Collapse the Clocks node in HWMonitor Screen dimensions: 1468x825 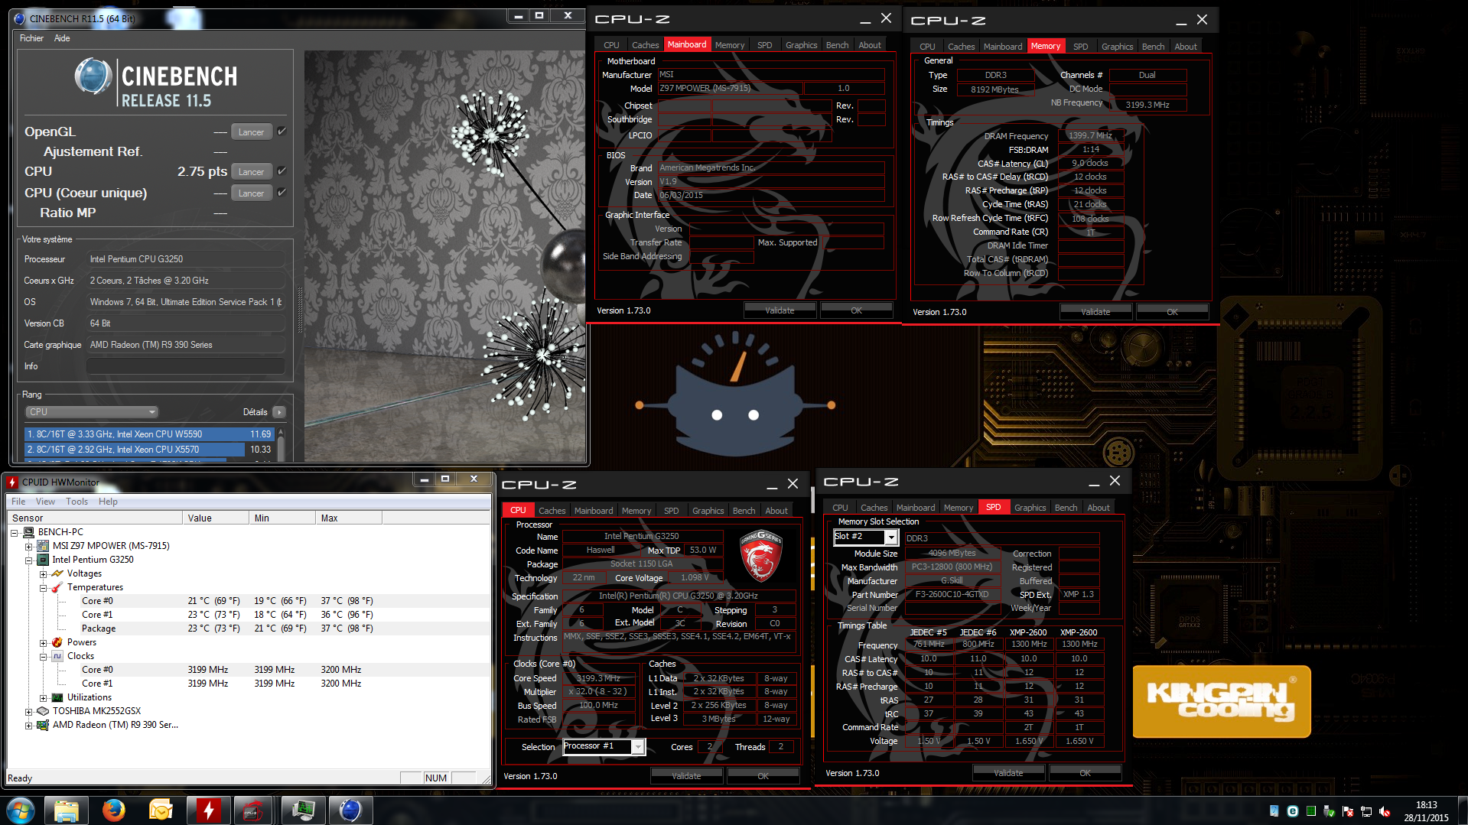tap(44, 656)
